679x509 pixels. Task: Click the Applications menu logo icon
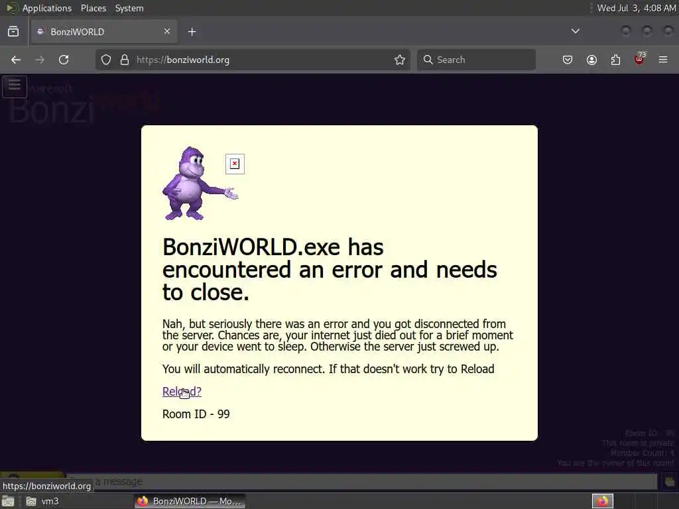11,8
